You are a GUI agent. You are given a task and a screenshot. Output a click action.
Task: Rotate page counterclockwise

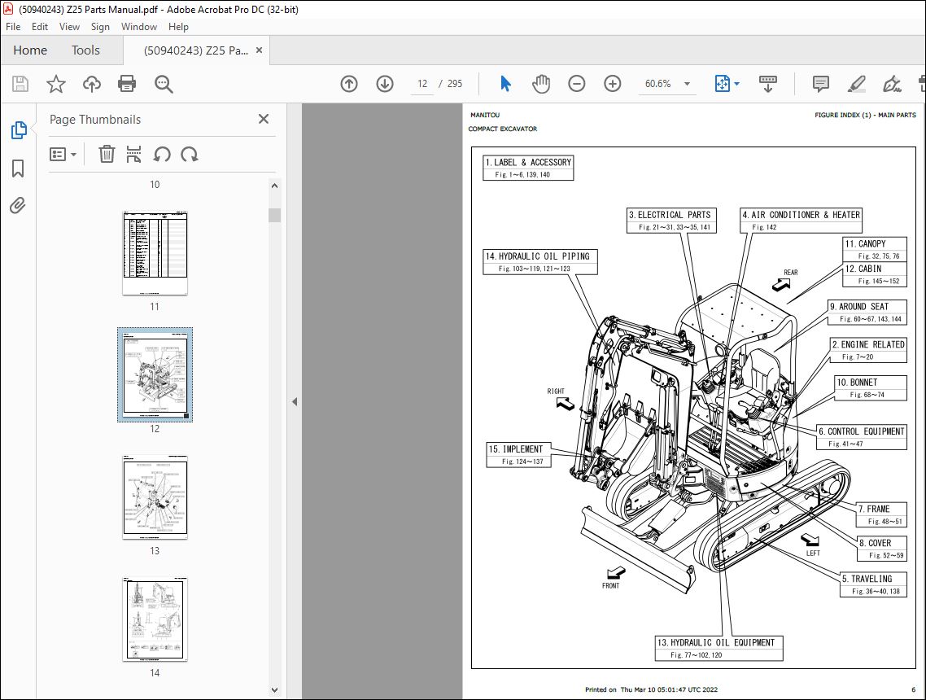pyautogui.click(x=162, y=154)
